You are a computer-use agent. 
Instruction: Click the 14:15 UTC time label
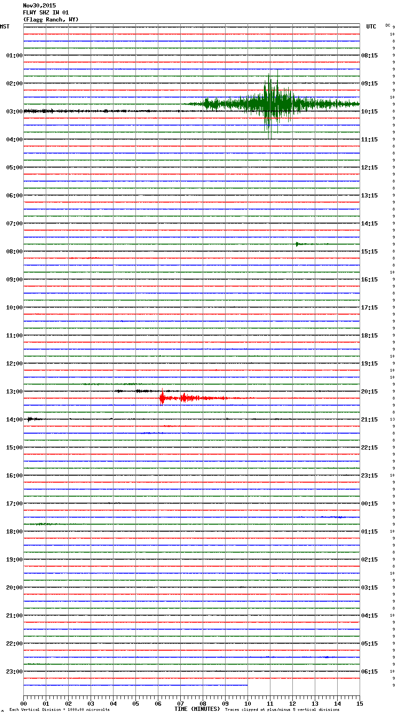[x=369, y=224]
